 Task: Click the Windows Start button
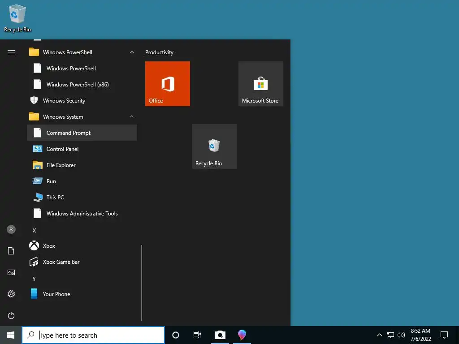11,335
